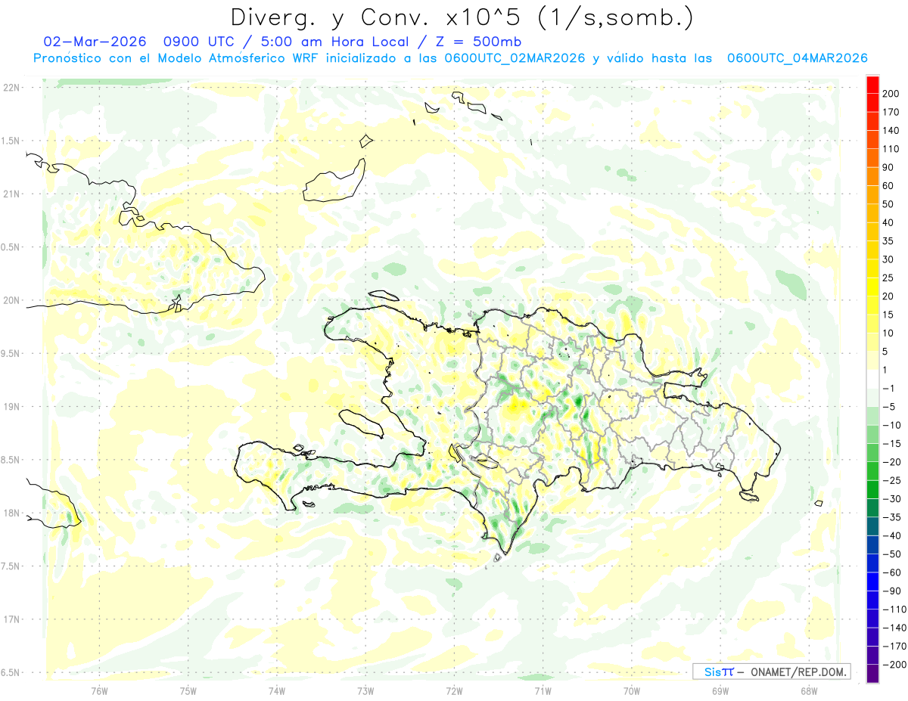Click the "68W" longitude axis label
Viewport: 908px width, 701px height.
click(x=809, y=690)
